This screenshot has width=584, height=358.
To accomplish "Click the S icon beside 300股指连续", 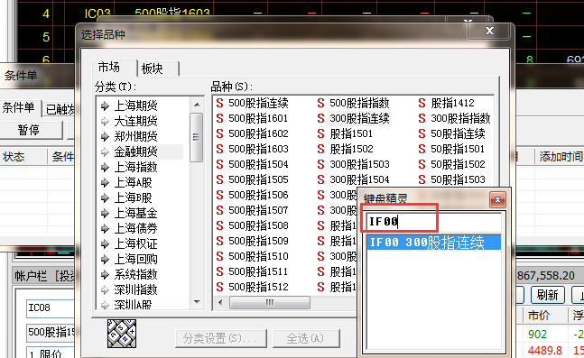I will (x=320, y=118).
